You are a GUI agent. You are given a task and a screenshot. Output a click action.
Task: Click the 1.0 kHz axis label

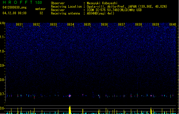click(x=3, y=51)
